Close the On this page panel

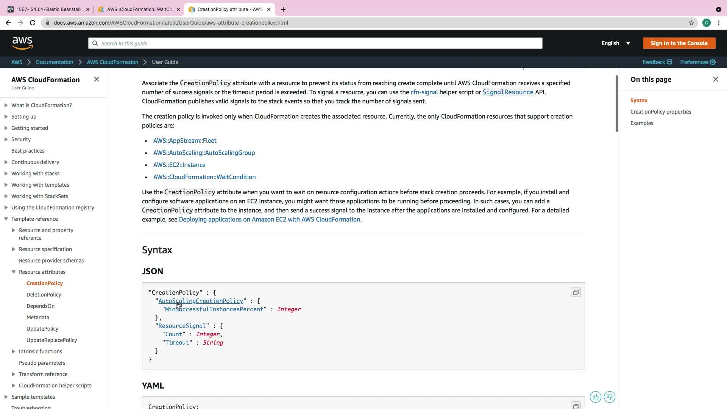715,79
